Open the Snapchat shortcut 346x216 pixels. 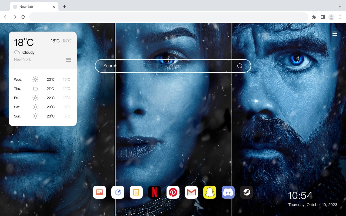210,192
